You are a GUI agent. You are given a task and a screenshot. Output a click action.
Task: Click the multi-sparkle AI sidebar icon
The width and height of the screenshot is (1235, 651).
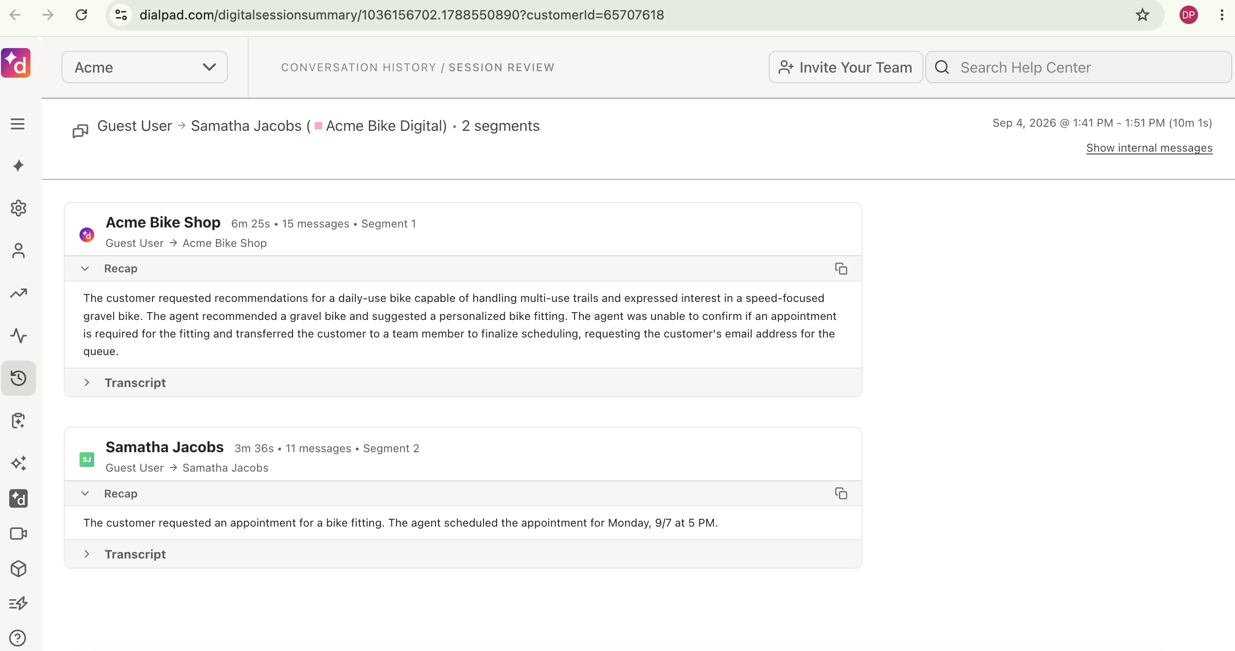(x=18, y=463)
